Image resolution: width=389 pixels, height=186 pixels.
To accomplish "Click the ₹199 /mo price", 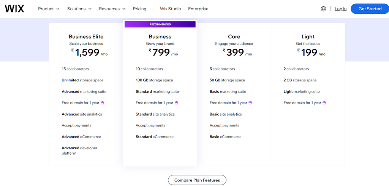I will coord(312,52).
